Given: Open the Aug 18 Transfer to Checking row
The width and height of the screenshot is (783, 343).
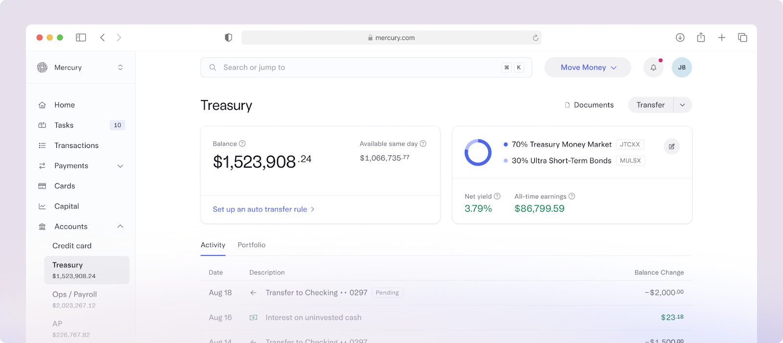Looking at the screenshot, I should (446, 293).
